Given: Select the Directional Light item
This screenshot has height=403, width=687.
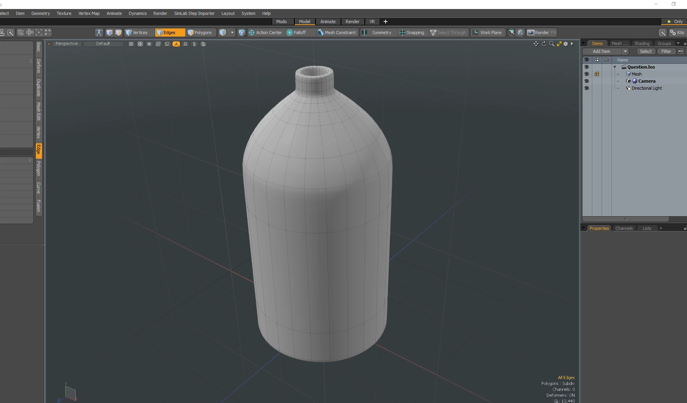Looking at the screenshot, I should [646, 88].
